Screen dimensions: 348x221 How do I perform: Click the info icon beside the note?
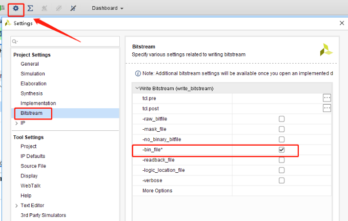[137, 73]
